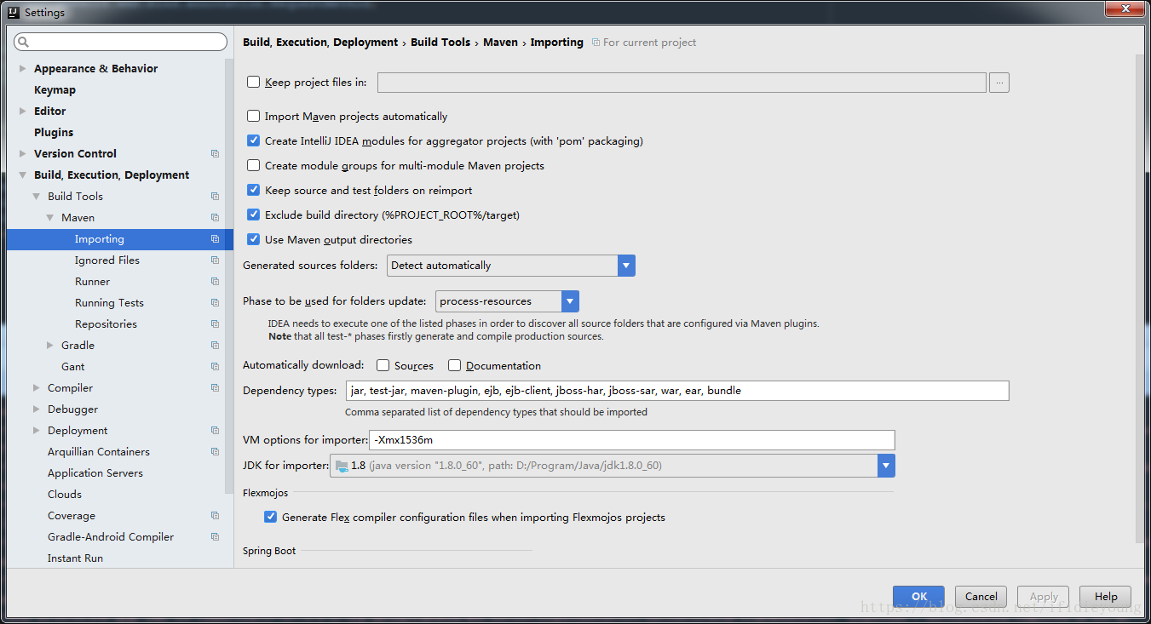
Task: Click the project-level icon beside Compiler
Action: pos(215,388)
